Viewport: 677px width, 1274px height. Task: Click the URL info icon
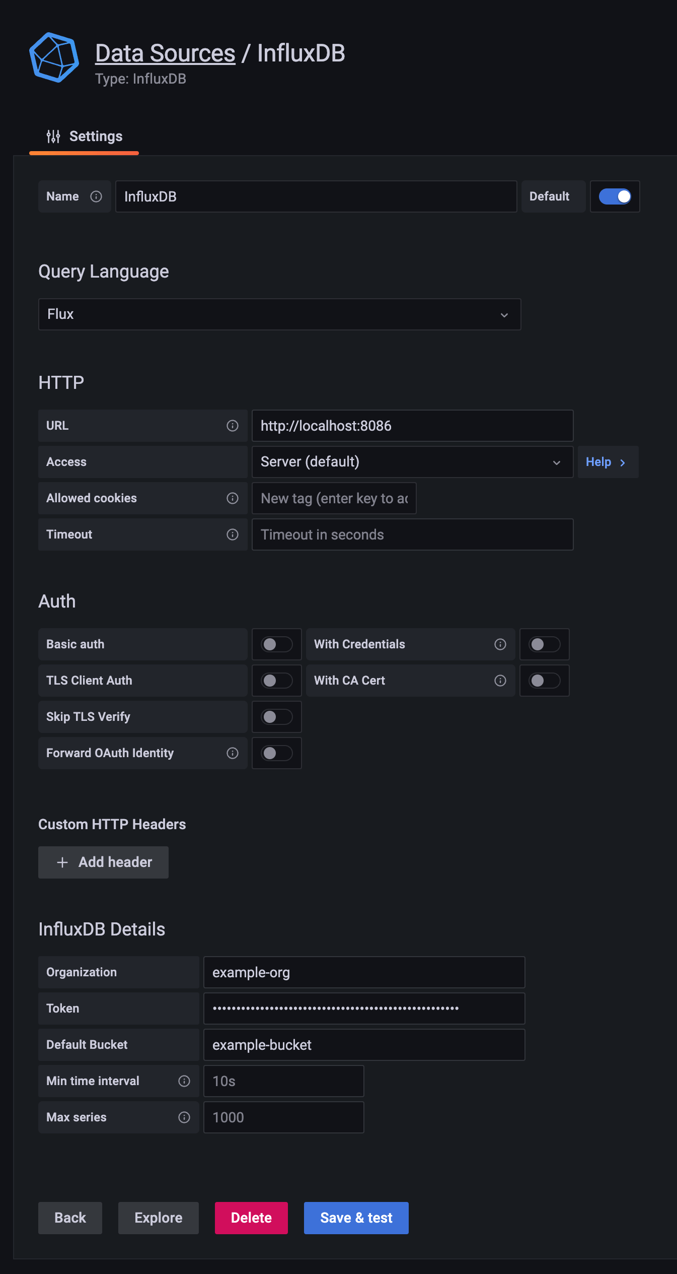tap(233, 426)
